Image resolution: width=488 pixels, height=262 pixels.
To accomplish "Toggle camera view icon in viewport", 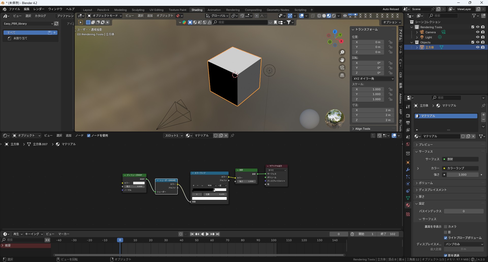I will (x=342, y=68).
